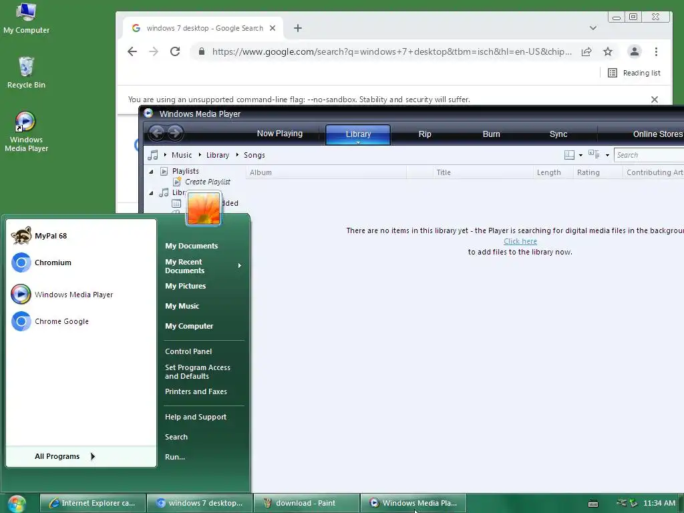This screenshot has width=684, height=513.
Task: Expand the Songs breadcrumb arrow
Action: click(237, 155)
